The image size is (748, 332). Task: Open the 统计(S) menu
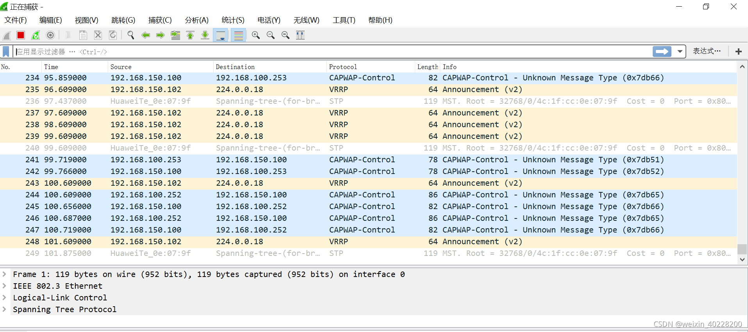(233, 20)
